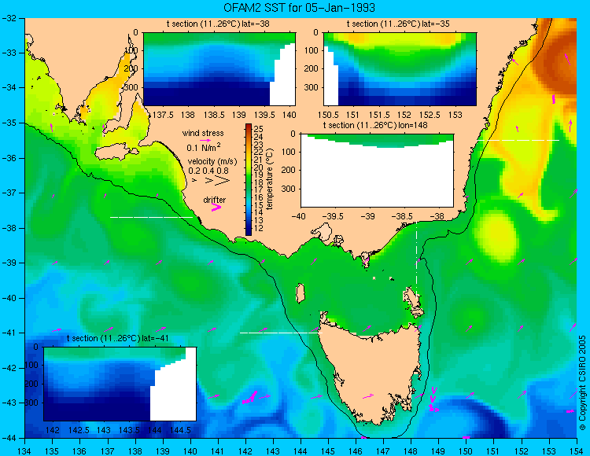The height and width of the screenshot is (456, 590).
Task: Click '143.5' on the lat=-41 section axis
Action: pos(129,430)
